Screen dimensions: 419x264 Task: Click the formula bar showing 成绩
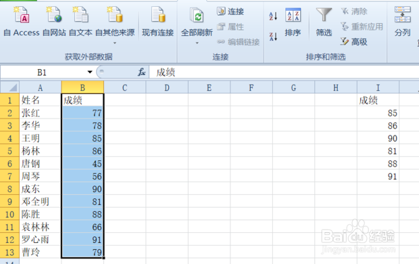tap(284, 72)
